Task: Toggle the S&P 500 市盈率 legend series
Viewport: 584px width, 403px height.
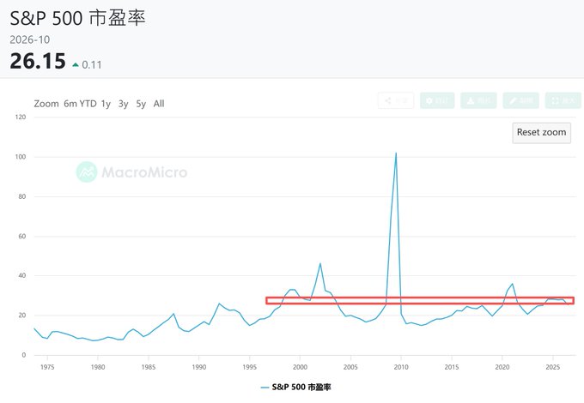Action: 295,387
